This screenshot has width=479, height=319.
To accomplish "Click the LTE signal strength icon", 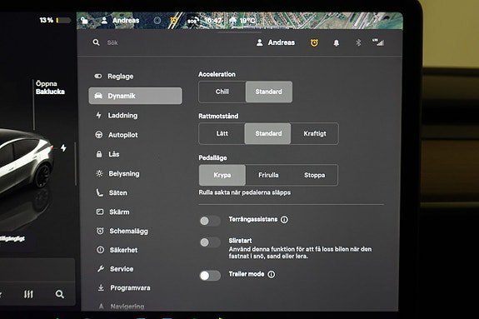I will pos(378,42).
